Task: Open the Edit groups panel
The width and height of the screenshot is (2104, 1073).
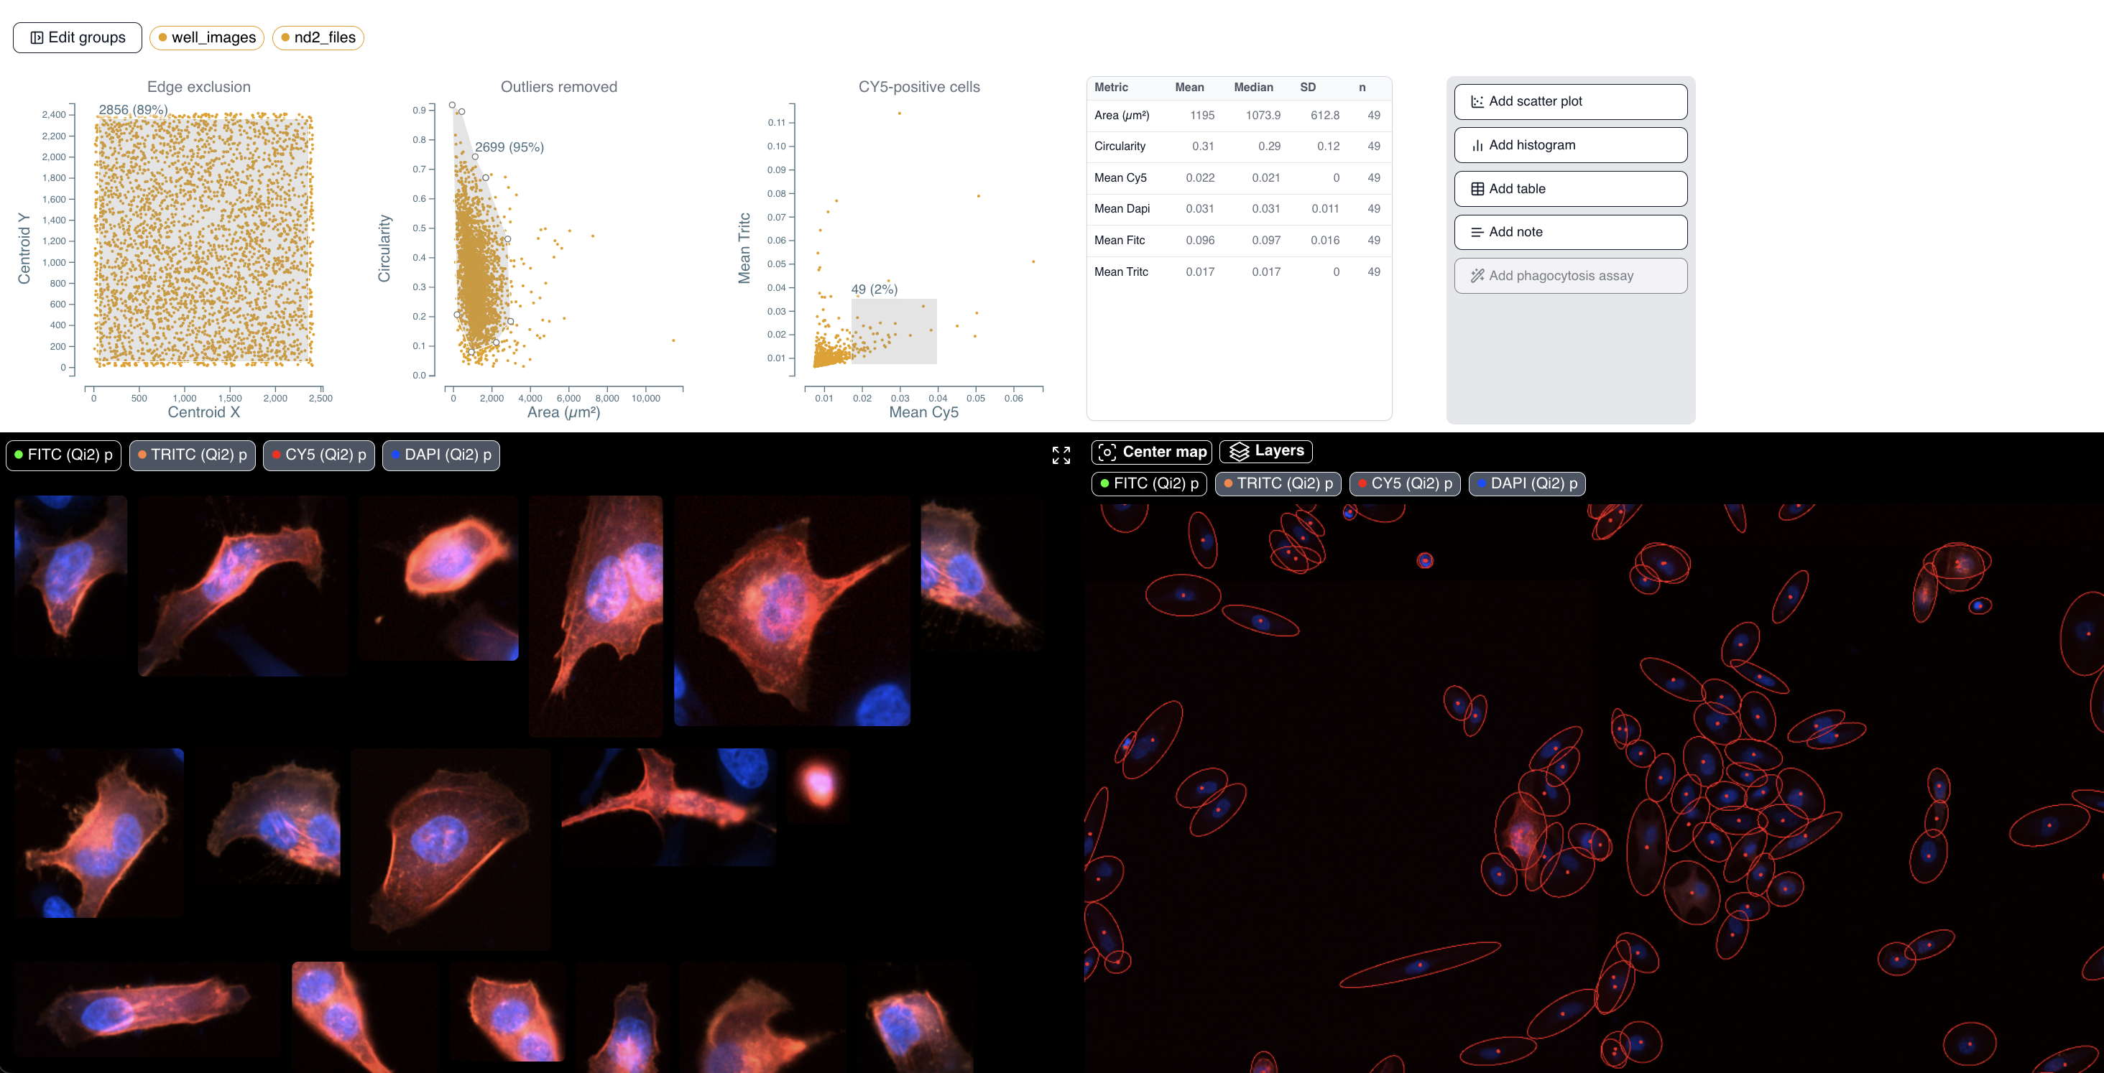Action: (x=78, y=37)
